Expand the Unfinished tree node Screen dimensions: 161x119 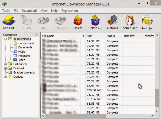point(5,64)
